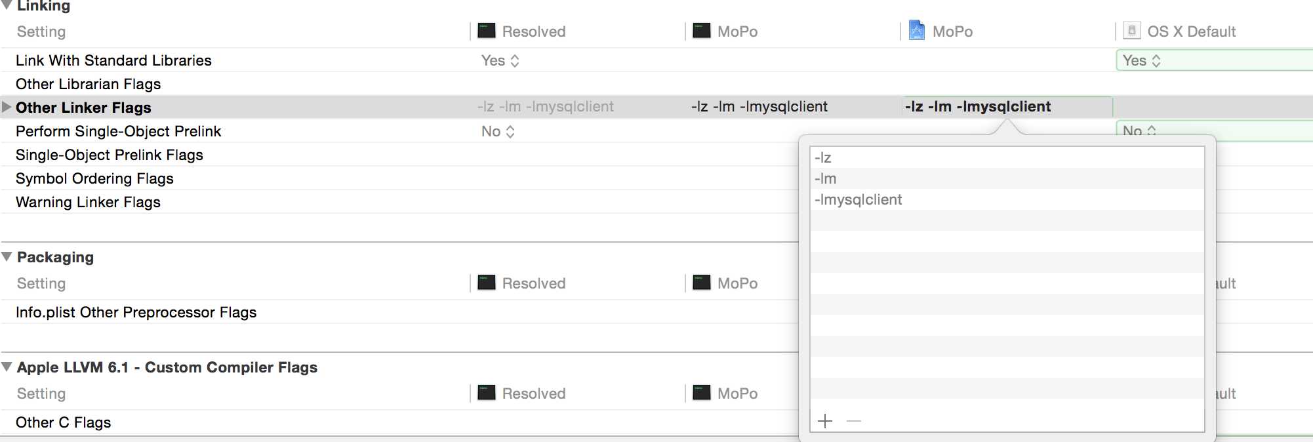Remove selected flag with minus button
Viewport: 1313px width, 442px height.
853,421
